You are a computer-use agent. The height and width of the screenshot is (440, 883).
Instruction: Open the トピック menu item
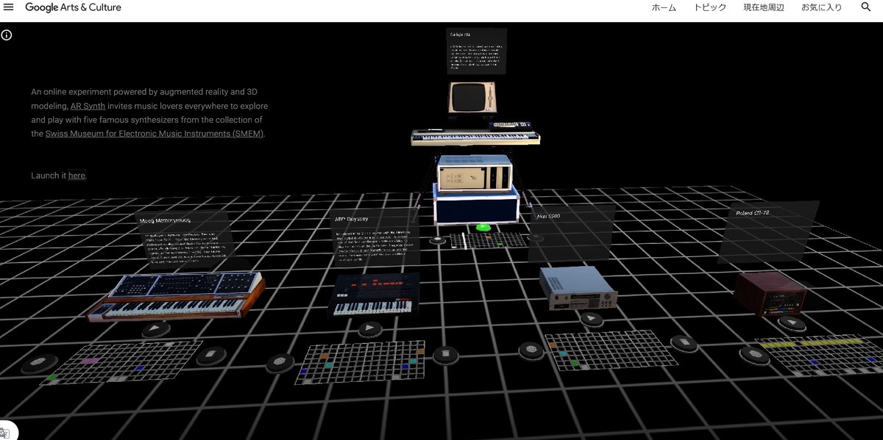click(710, 7)
